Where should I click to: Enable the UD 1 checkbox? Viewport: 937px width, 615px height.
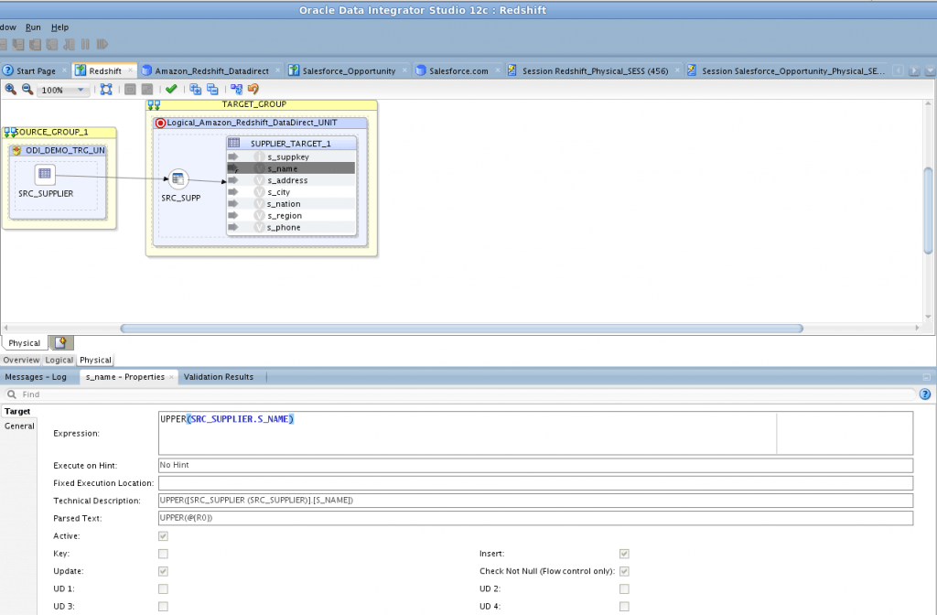point(163,588)
